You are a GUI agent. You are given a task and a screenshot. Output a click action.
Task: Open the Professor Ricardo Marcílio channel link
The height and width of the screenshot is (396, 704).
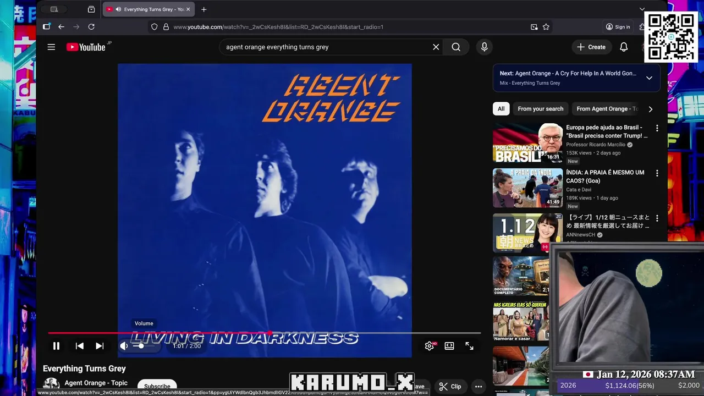[596, 145]
